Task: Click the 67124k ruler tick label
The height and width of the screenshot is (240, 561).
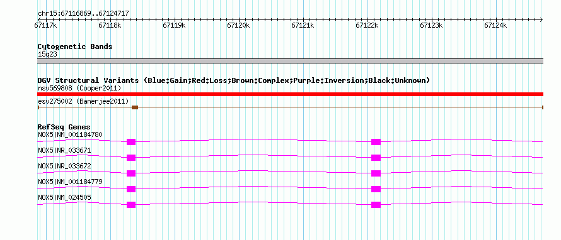Action: (495, 25)
